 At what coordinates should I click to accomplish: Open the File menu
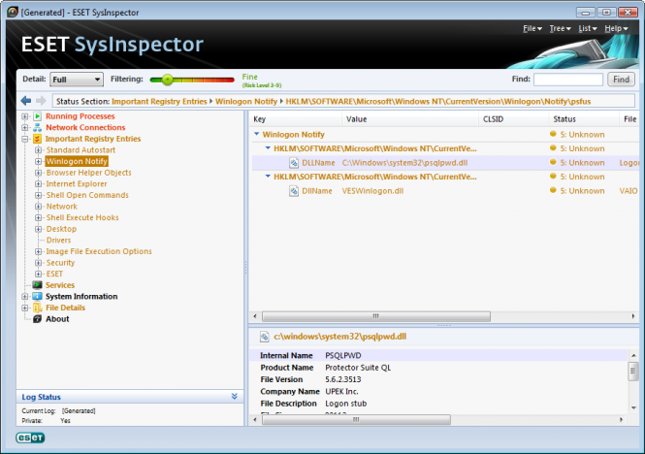(532, 28)
